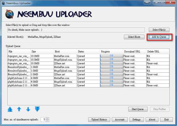
Task: Close the Neembuu Uploader window
Action: click(x=171, y=2)
